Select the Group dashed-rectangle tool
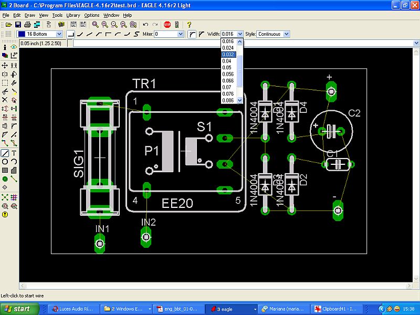 tap(5, 83)
